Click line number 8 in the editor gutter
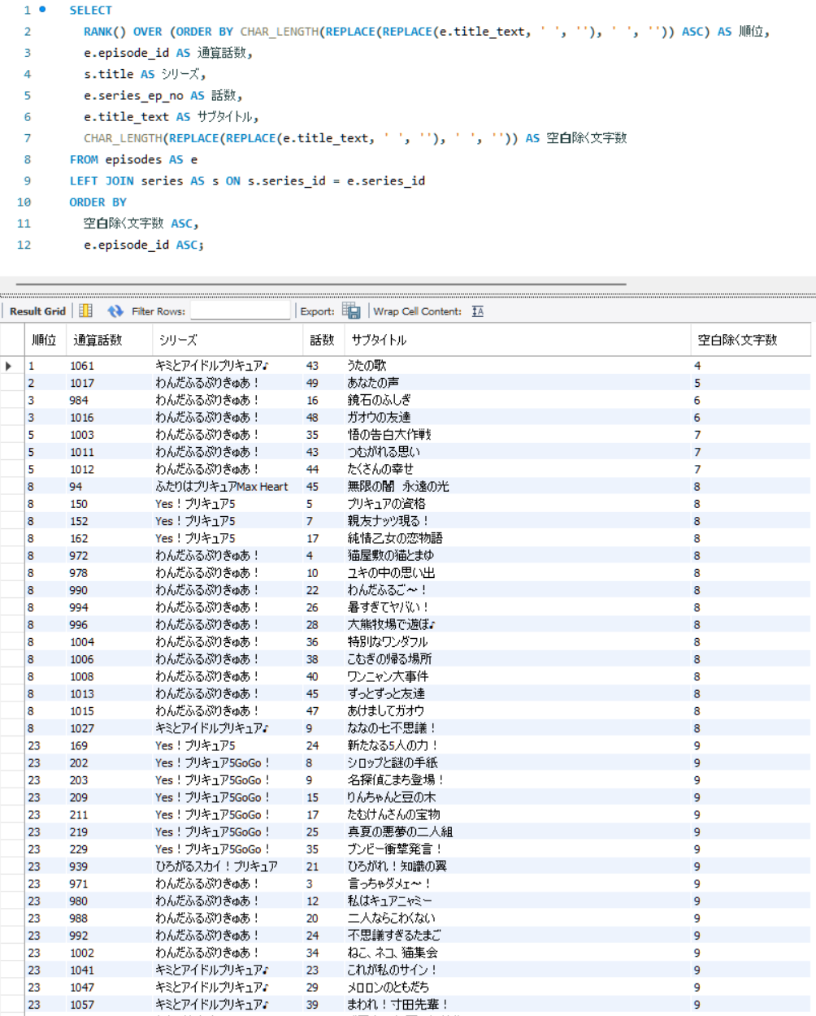The image size is (816, 1016). [x=27, y=159]
